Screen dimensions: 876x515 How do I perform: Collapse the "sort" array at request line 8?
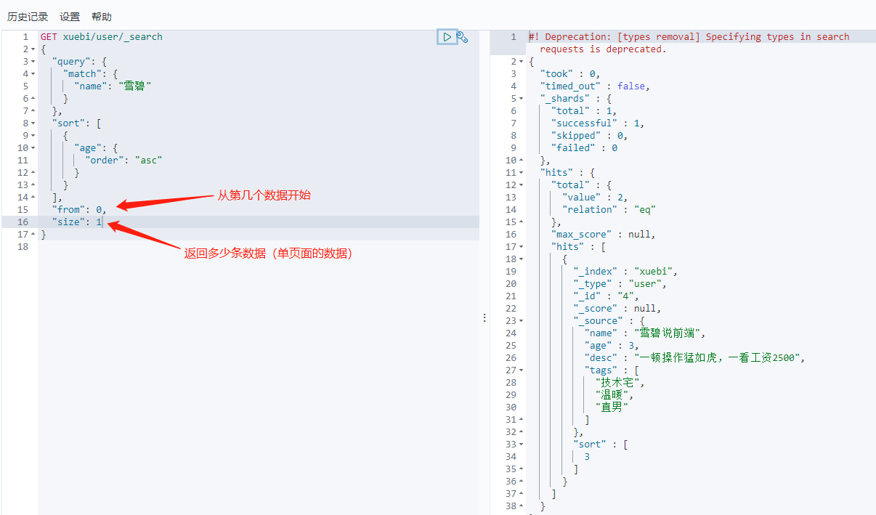coord(33,123)
